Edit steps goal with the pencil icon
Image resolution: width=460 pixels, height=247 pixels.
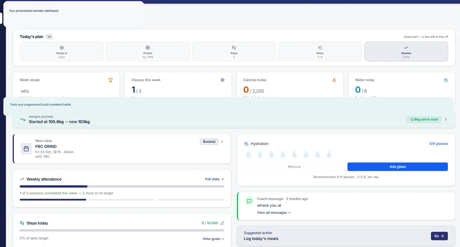click(222, 223)
